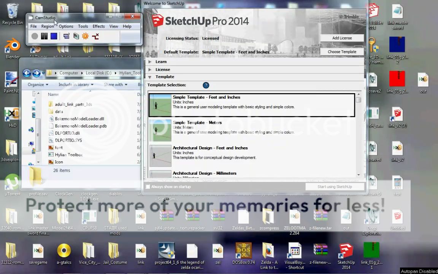The image size is (438, 274).
Task: Click the CamStudio Record button
Action: (35, 36)
